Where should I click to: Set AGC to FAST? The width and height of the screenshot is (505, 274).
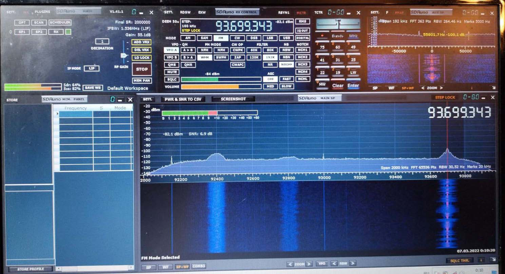click(287, 79)
